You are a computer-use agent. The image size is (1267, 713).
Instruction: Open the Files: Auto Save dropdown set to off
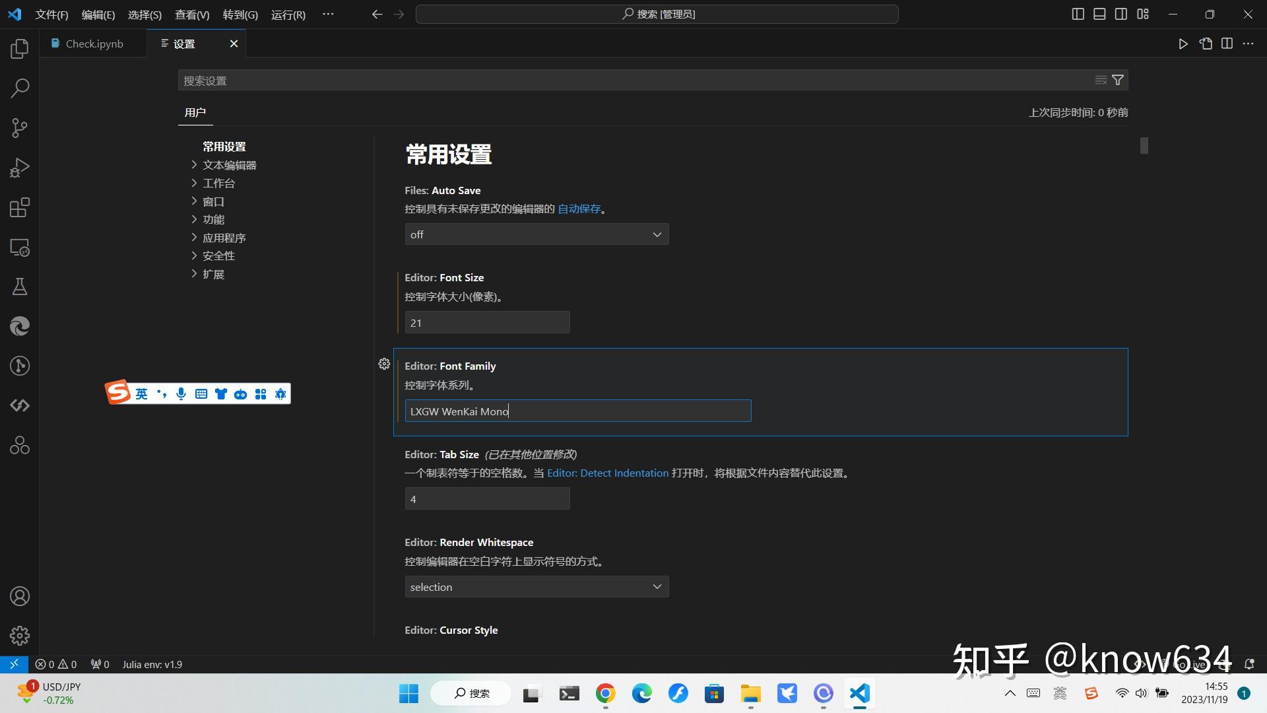pos(536,234)
